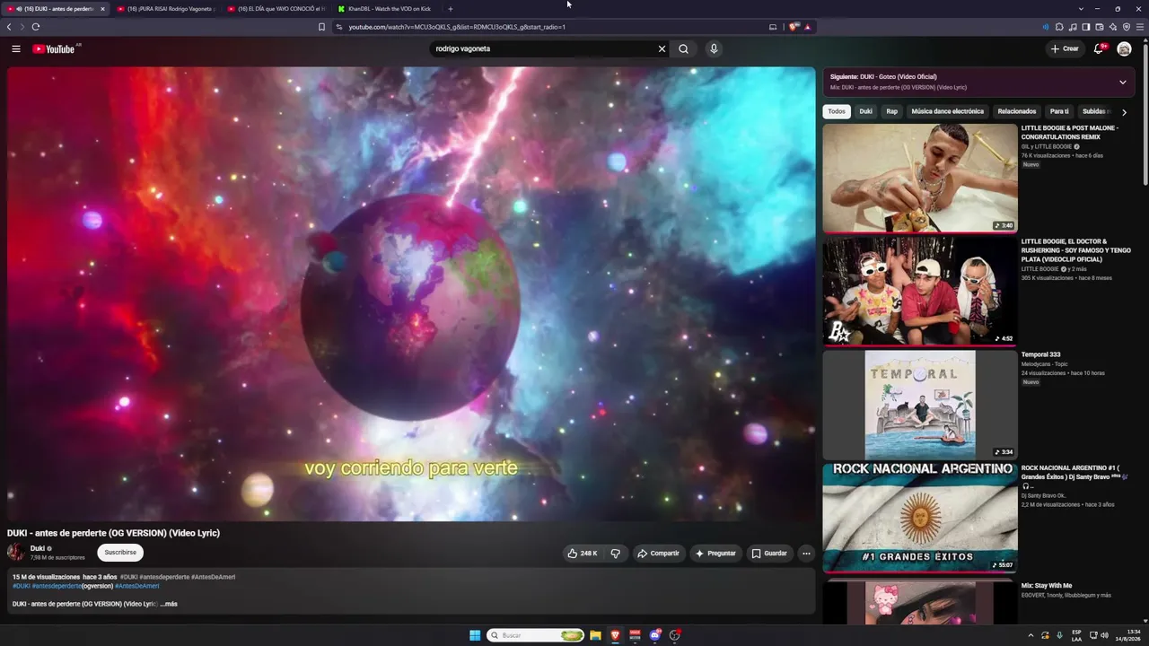Image resolution: width=1149 pixels, height=646 pixels.
Task: Click the Windows taskbar Buscar search box
Action: pyautogui.click(x=536, y=635)
